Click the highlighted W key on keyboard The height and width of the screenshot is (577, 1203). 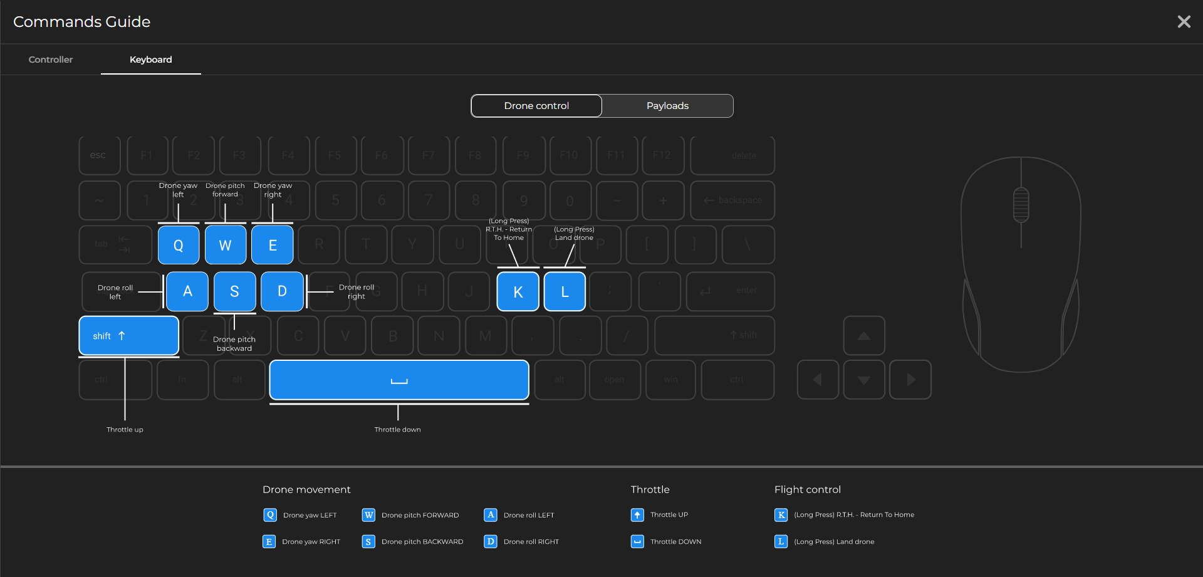[x=225, y=245]
